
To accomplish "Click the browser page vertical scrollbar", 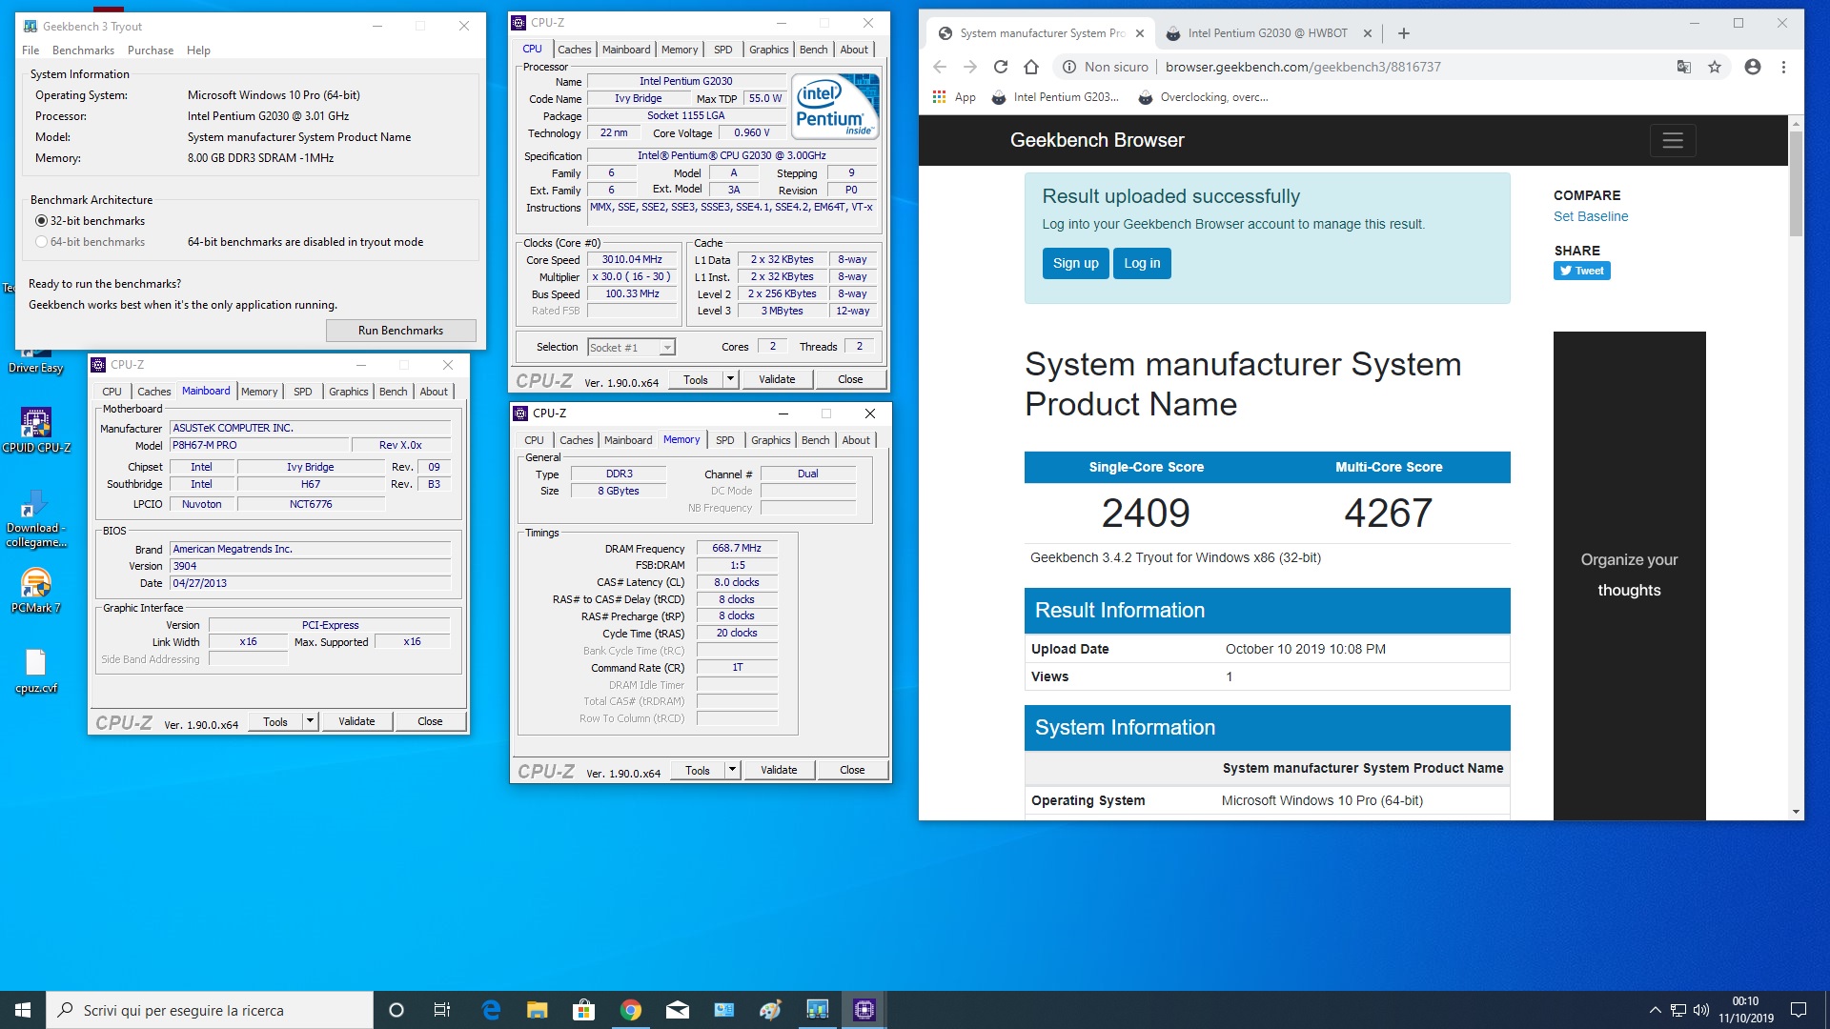I will pos(1796,184).
